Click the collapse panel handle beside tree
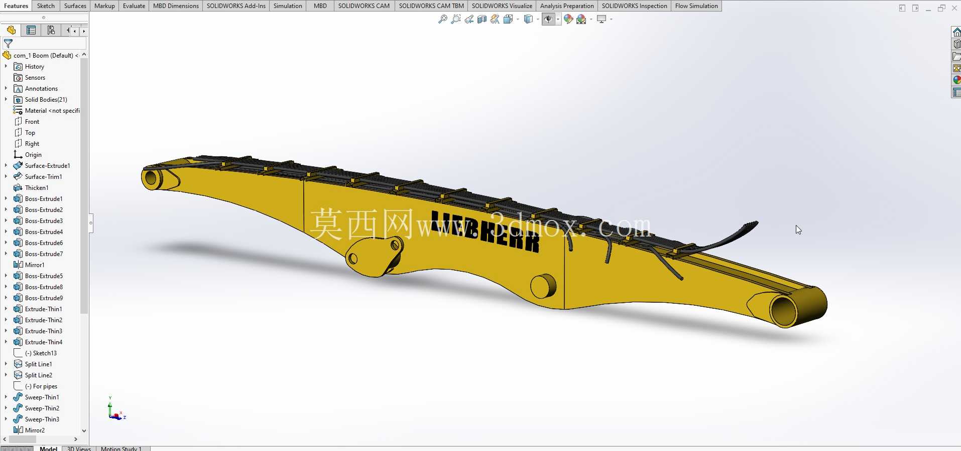Screen dimensions: 961x451 pyautogui.click(x=91, y=222)
